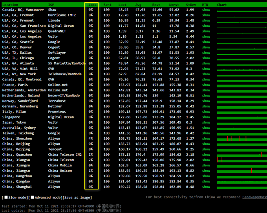Image resolution: width=267 pixels, height=213 pixels.
Task: Click the Location column header
Action: [x=10, y=5]
